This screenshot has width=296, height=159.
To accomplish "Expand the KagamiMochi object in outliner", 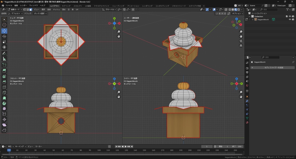I will coord(252,20).
